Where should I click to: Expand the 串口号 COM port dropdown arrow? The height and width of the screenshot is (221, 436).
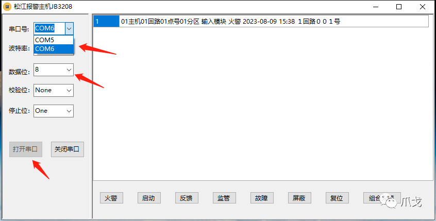[x=69, y=29]
